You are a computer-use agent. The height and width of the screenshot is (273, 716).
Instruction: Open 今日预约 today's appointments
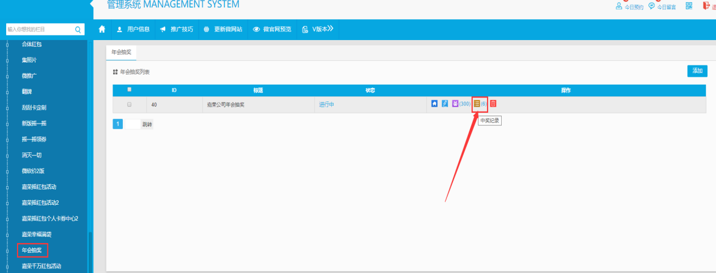(x=629, y=7)
